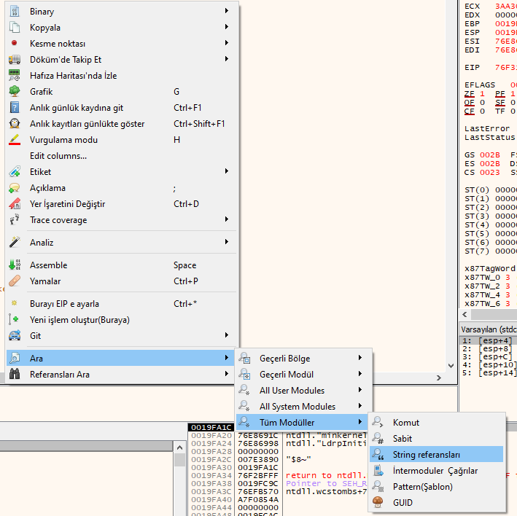Click the penguin icon for Anlık kayıtları günlükte göster

pyautogui.click(x=15, y=124)
